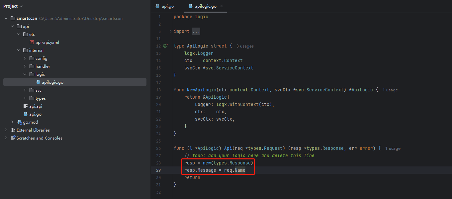Image resolution: width=452 pixels, height=199 pixels.
Task: Click the YAML icon of api-api.yaml
Action: point(32,43)
